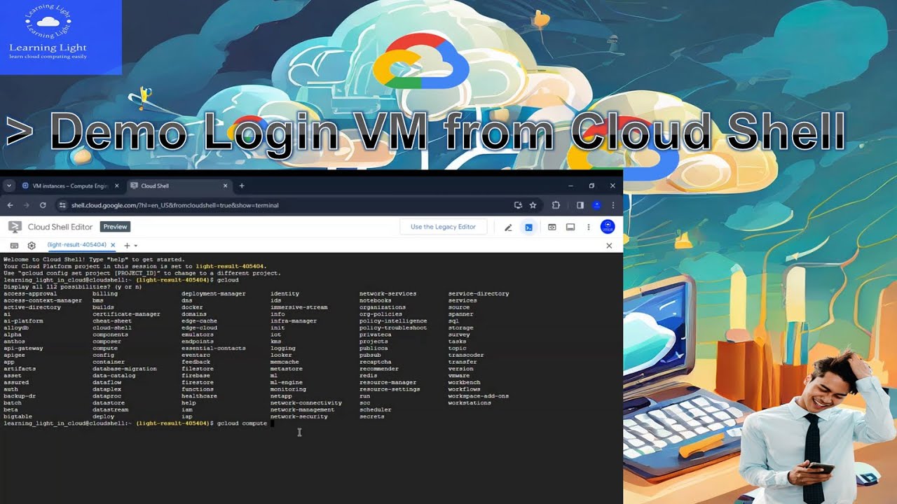Click 'storage' in terminal output
897x504 pixels.
tap(461, 328)
